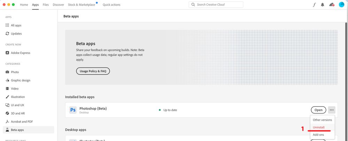Image resolution: width=348 pixels, height=141 pixels.
Task: Click the macOS yellow minimize button
Action: point(9,5)
